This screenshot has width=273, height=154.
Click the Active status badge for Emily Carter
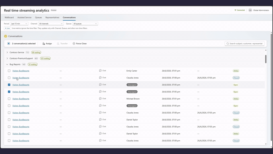tap(236, 71)
